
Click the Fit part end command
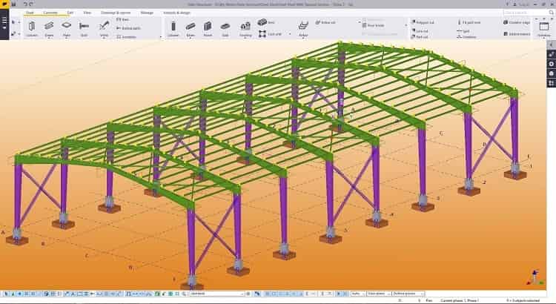(471, 23)
